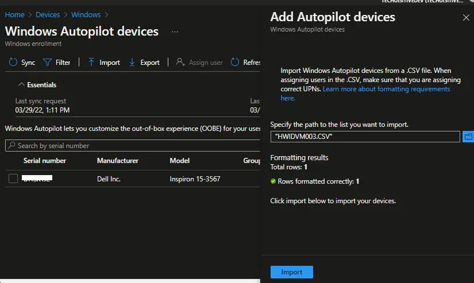Click the search magnifier icon
Screen dimensions: 474x283
click(11, 146)
